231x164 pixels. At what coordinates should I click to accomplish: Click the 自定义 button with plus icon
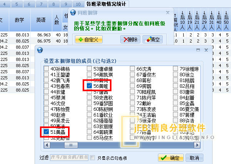point(89,39)
